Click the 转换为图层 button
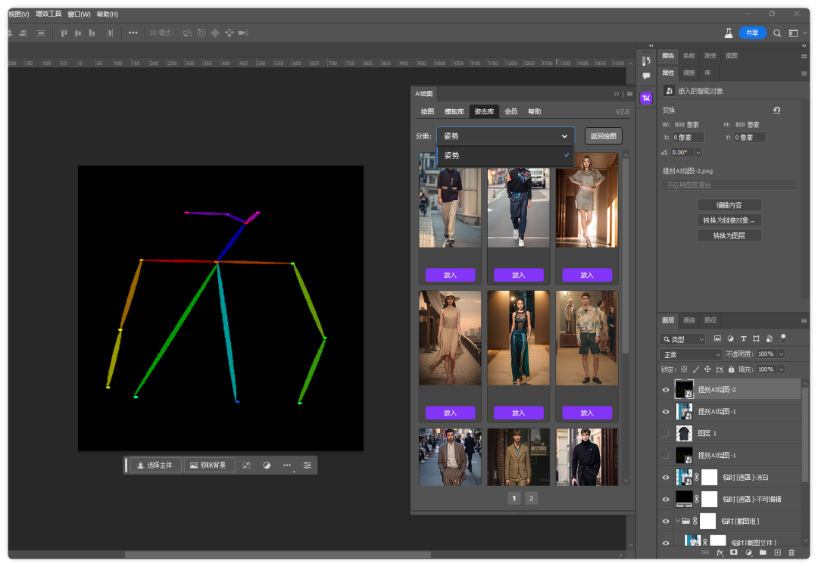 click(x=729, y=235)
